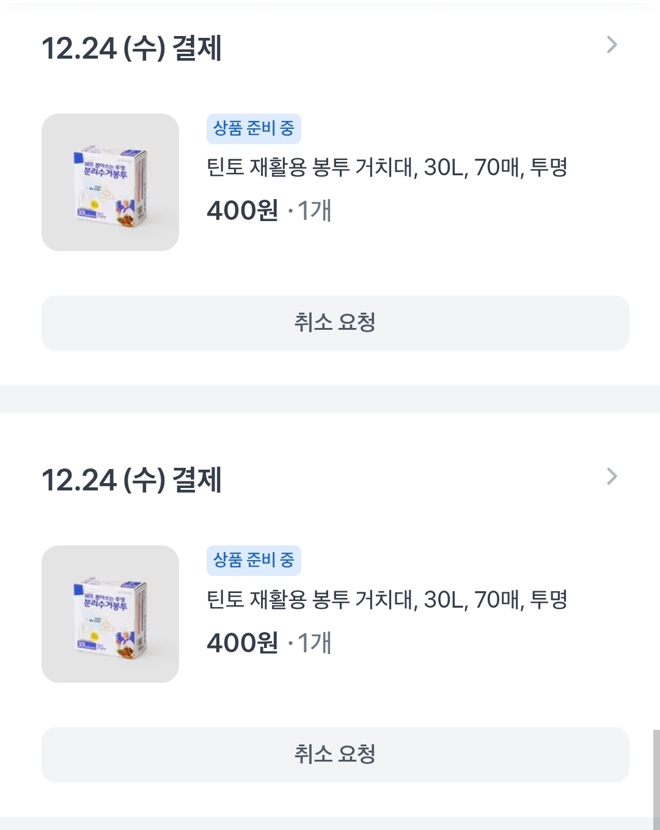Click second order's 취소 요청 button
This screenshot has height=830, width=660.
point(335,755)
